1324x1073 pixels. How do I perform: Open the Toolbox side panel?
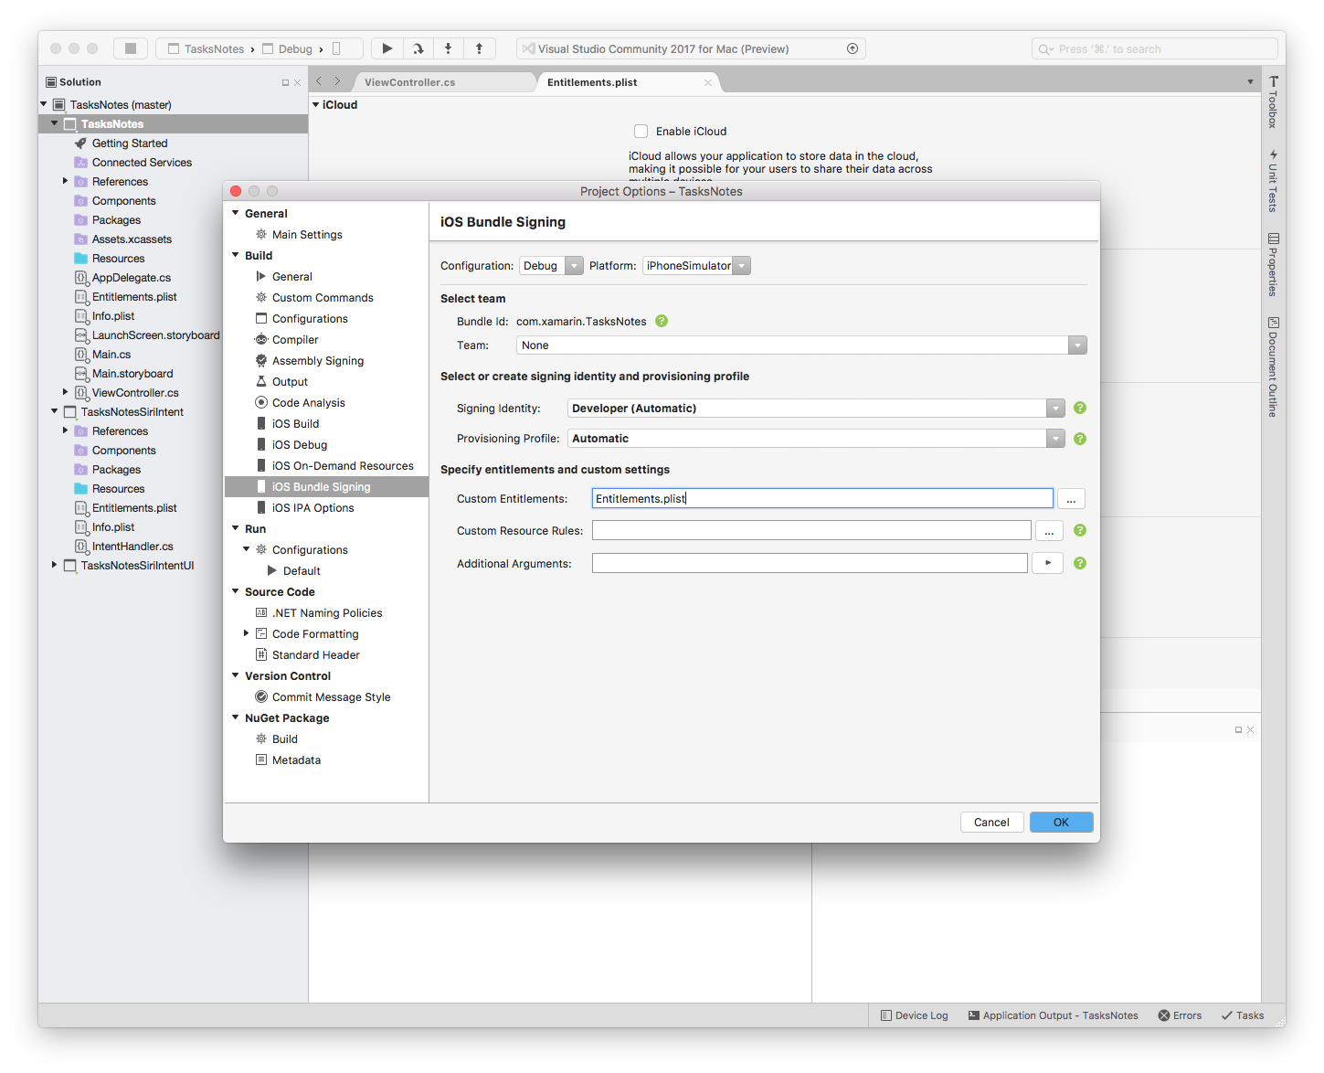pos(1273,101)
